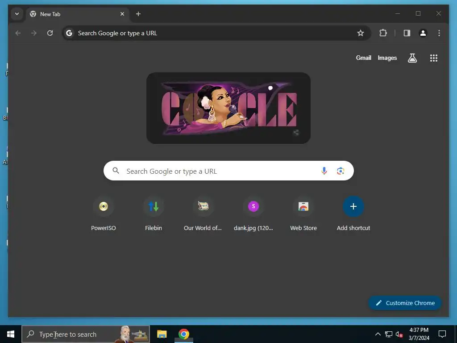Click Customize Chrome button
The height and width of the screenshot is (343, 457).
click(405, 303)
